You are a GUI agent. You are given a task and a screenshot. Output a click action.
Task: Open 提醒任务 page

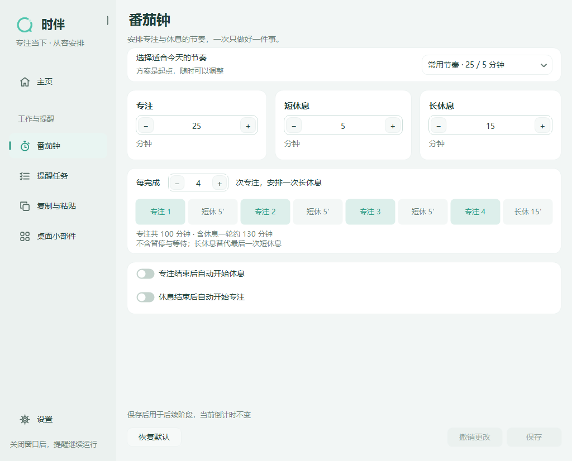click(x=58, y=176)
